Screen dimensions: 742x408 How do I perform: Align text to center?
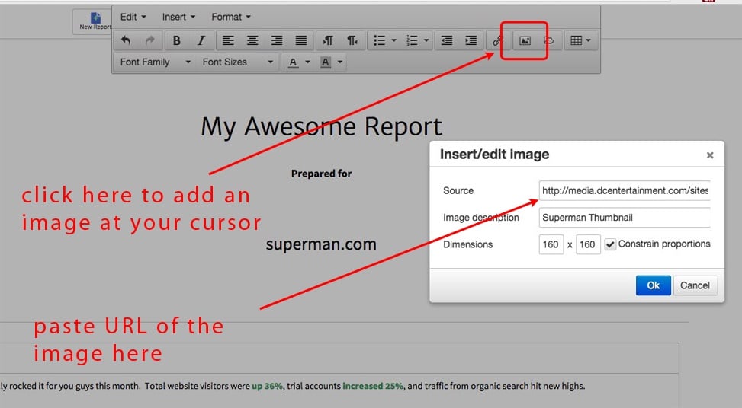[252, 41]
